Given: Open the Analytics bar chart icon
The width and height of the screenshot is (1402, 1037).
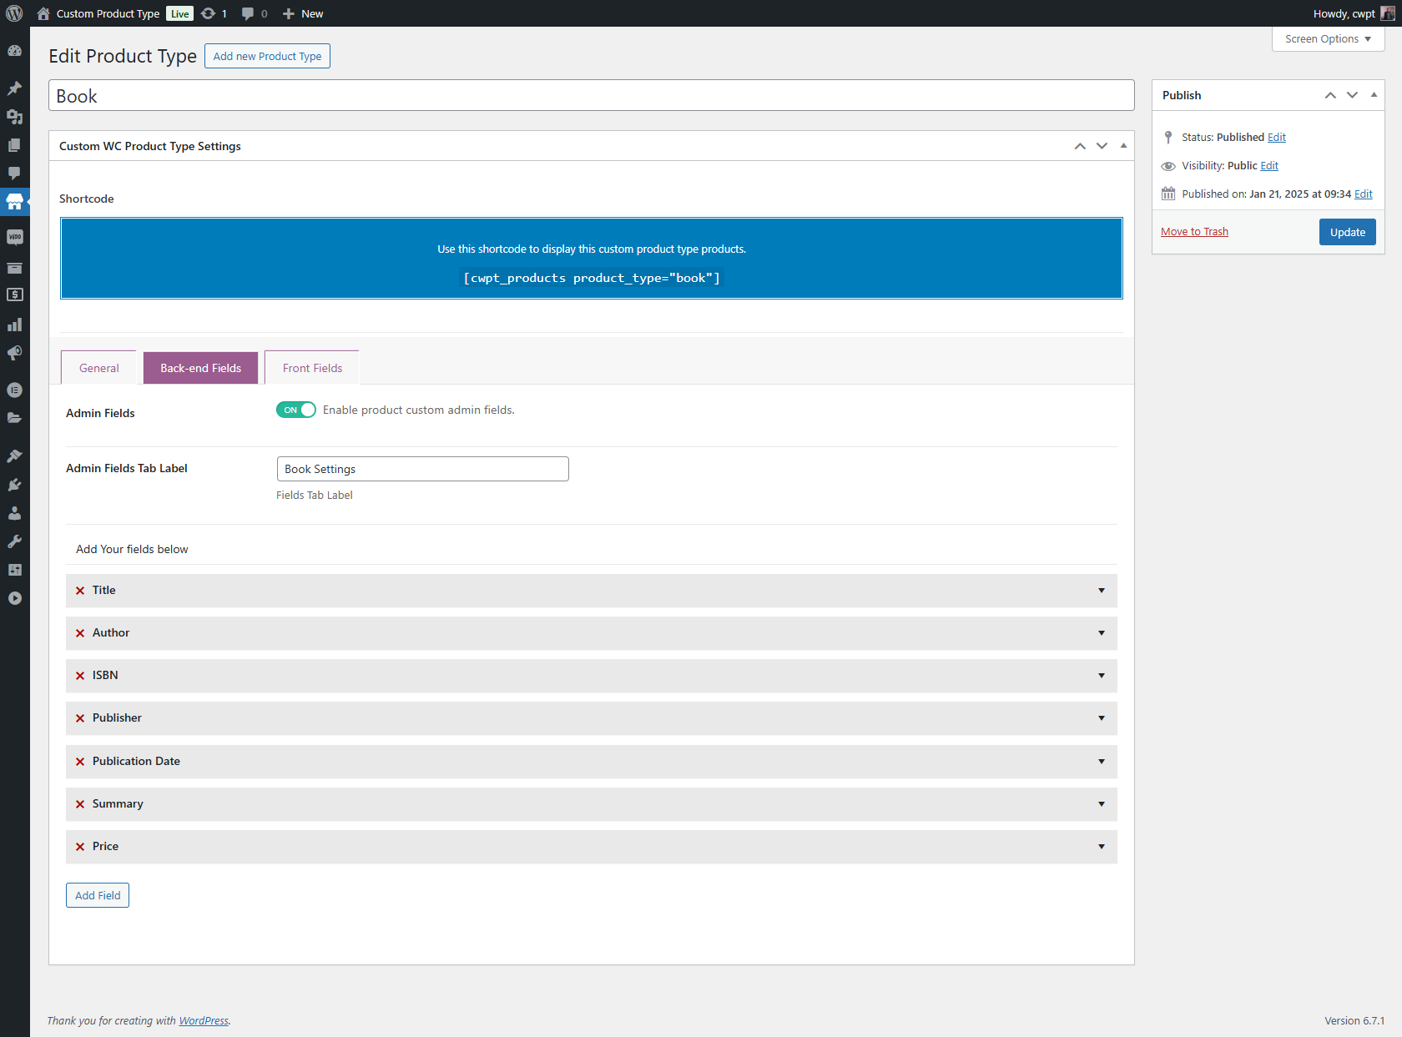Looking at the screenshot, I should click(14, 325).
